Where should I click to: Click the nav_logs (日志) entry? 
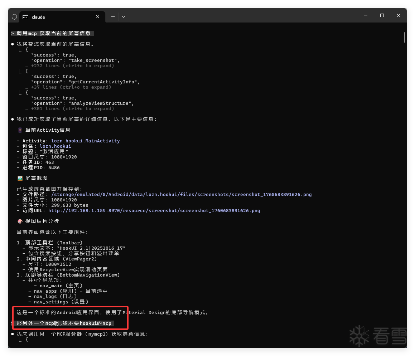pyautogui.click(x=52, y=297)
